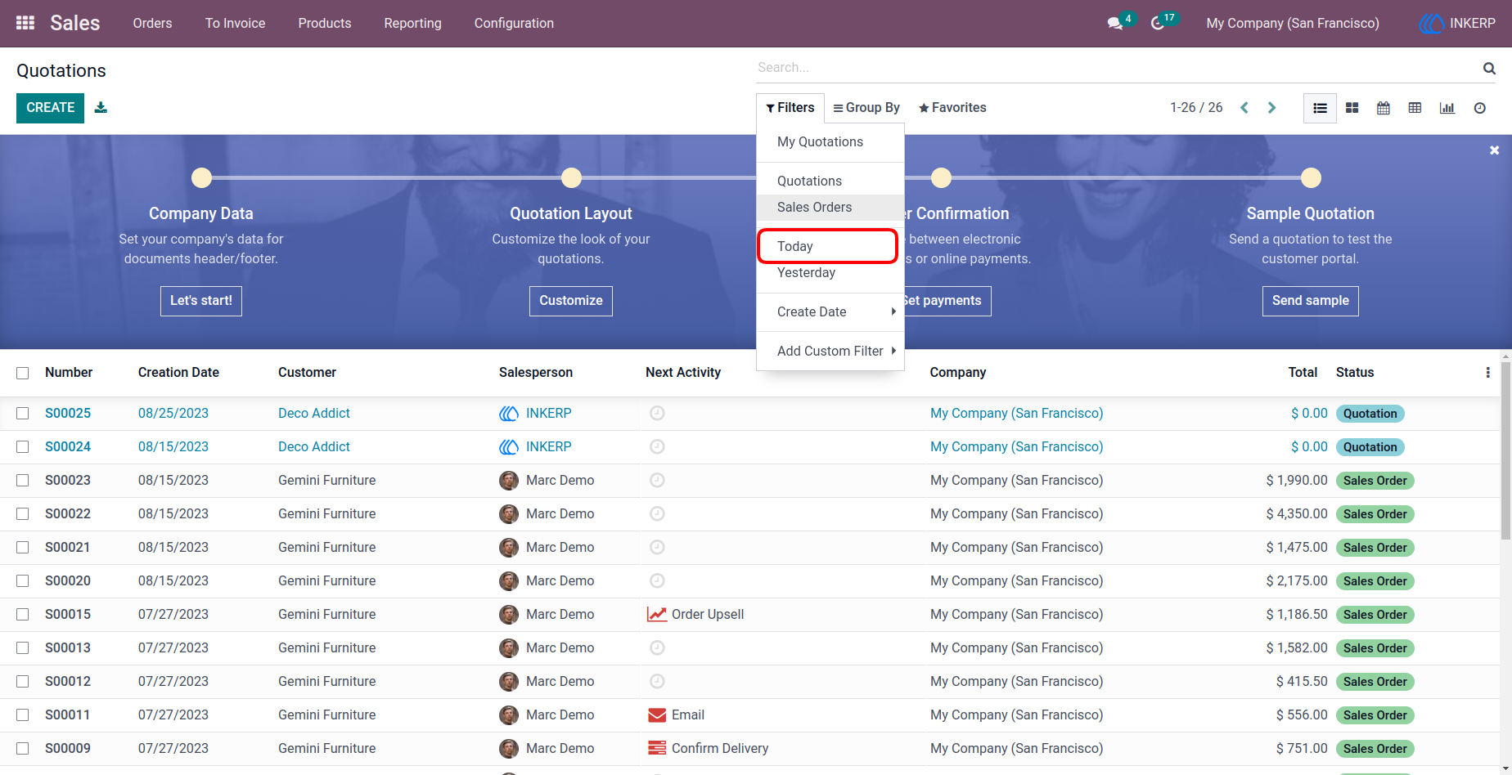Check the box for order S00025
The height and width of the screenshot is (775, 1512).
click(23, 413)
